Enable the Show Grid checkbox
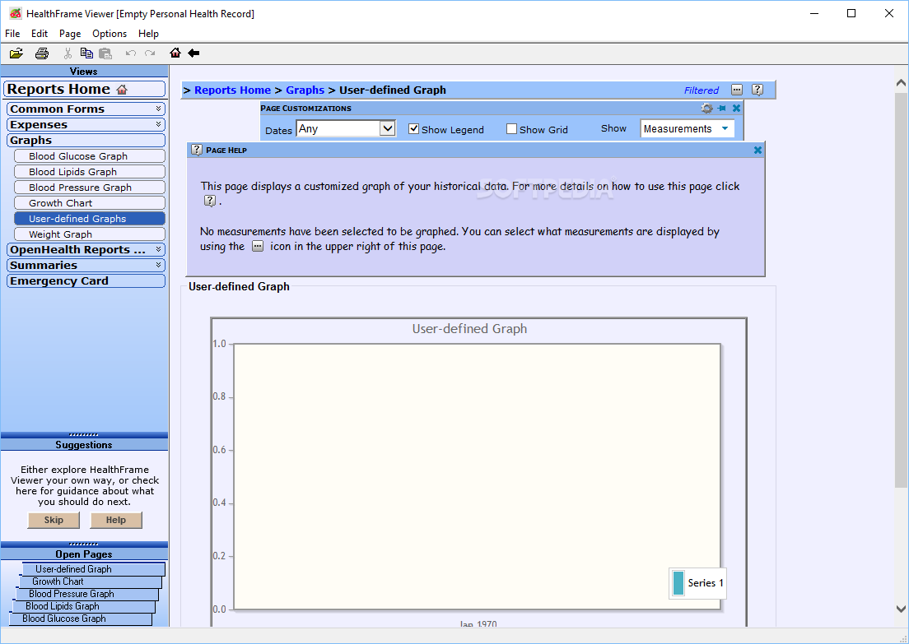Image resolution: width=909 pixels, height=644 pixels. click(x=511, y=128)
